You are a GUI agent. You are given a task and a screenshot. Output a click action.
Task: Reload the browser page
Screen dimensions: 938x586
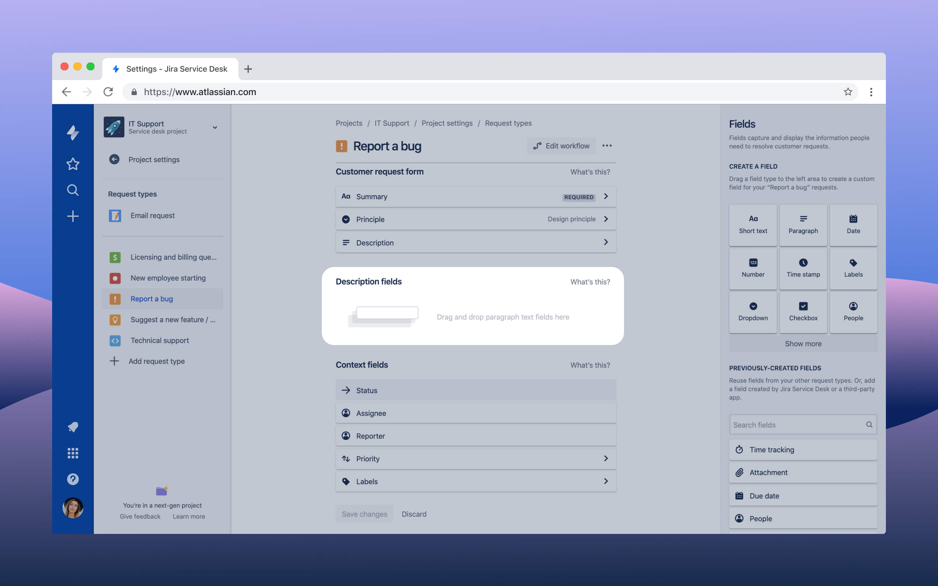tap(108, 92)
